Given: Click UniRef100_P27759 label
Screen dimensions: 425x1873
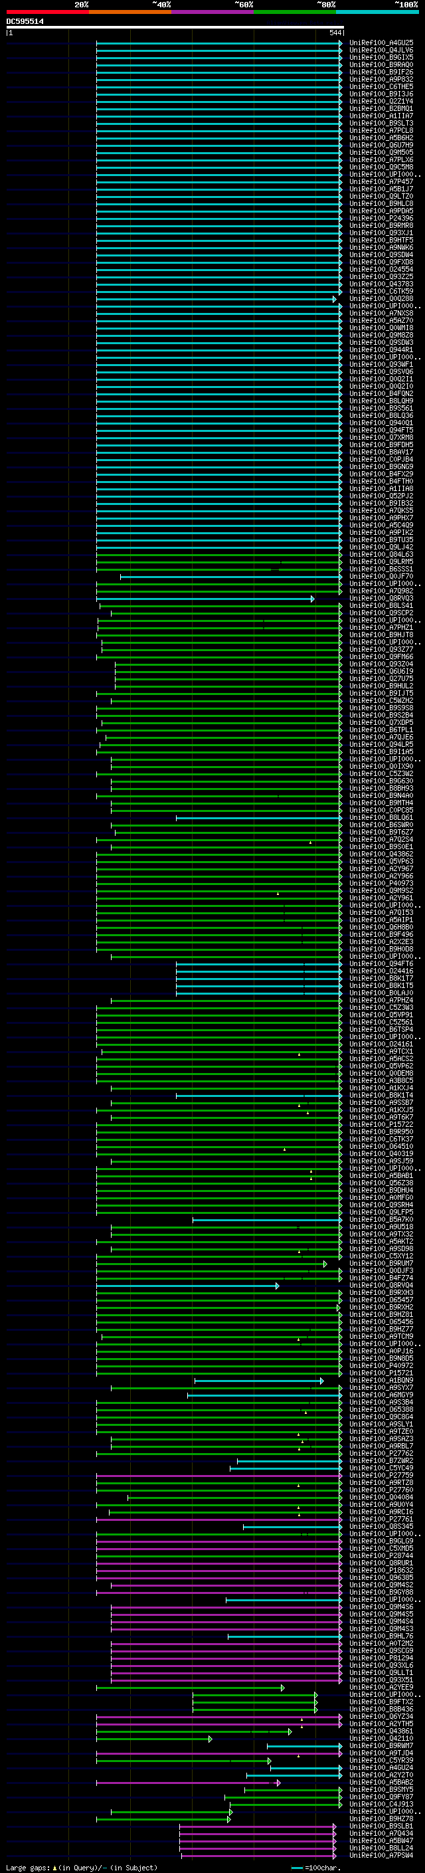Looking at the screenshot, I should point(381,1475).
